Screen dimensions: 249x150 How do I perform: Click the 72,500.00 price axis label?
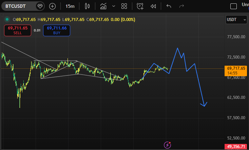coord(236,57)
